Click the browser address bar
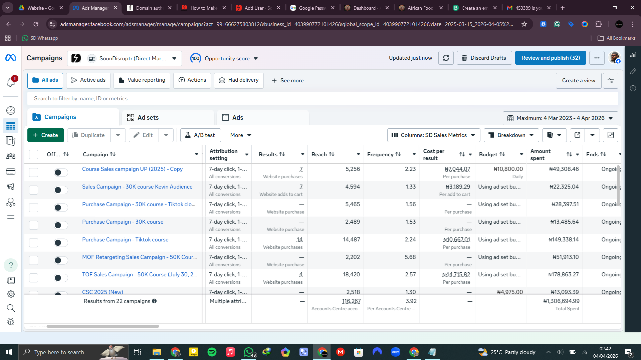 point(286,24)
